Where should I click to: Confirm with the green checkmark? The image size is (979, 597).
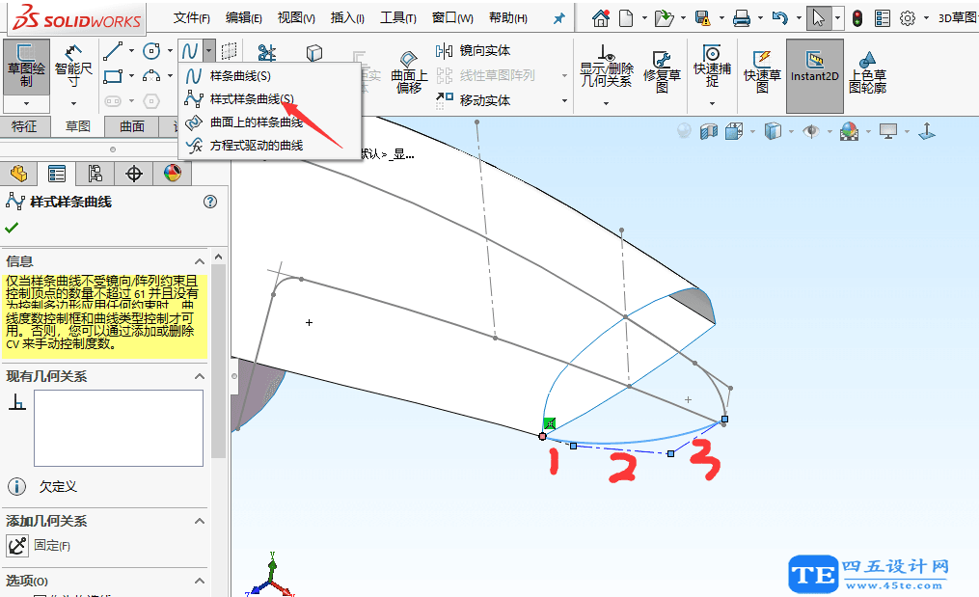coord(12,229)
